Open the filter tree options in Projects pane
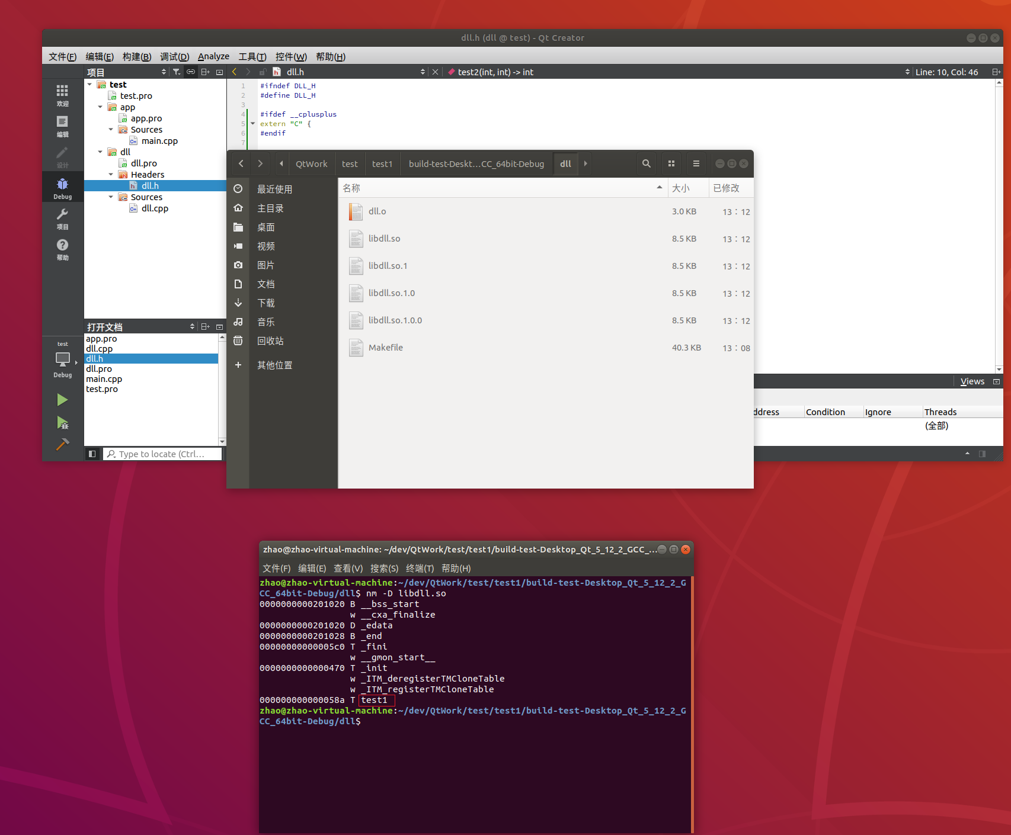The image size is (1011, 835). [x=177, y=72]
